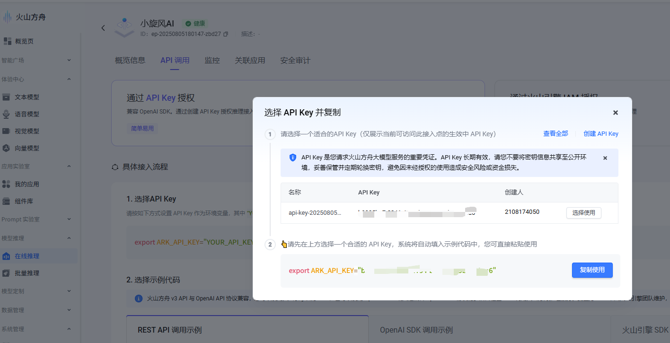Expand the 智能广场 sidebar section
The height and width of the screenshot is (343, 670).
[x=69, y=60]
